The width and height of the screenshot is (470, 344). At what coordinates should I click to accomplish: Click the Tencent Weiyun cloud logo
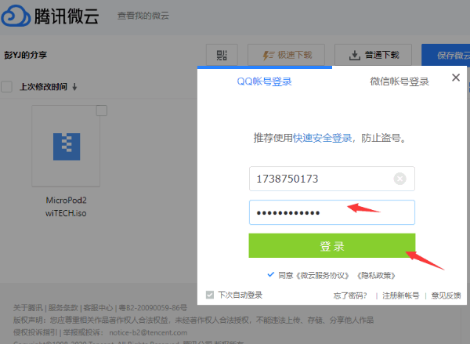point(16,16)
